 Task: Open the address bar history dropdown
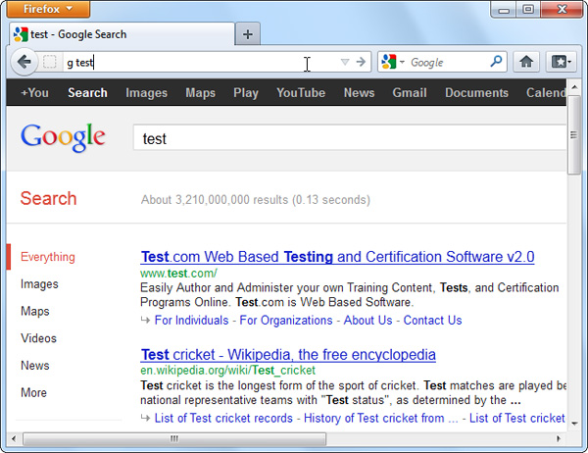point(345,62)
